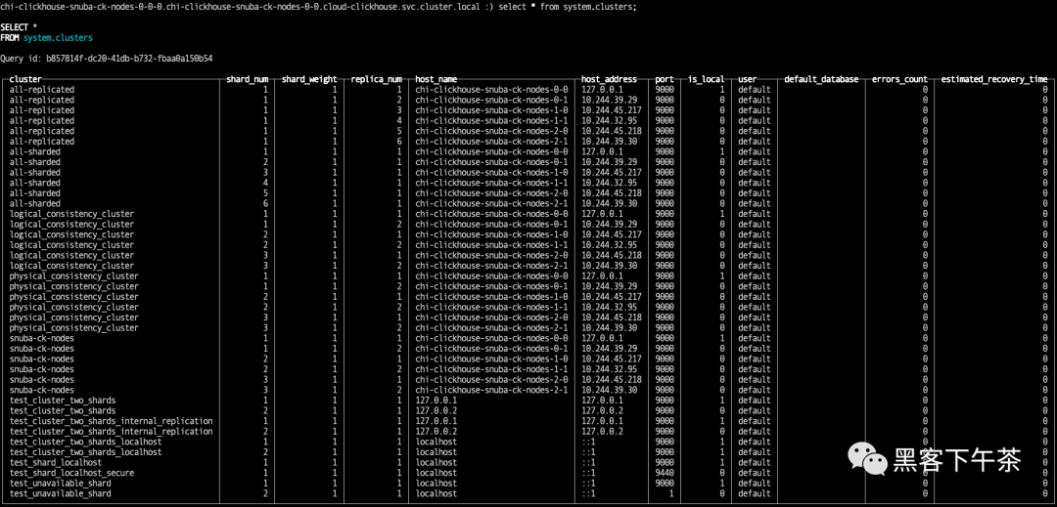The height and width of the screenshot is (507, 1057).
Task: Click 'all-replicated' in the replica_num 6 row
Action: (x=42, y=142)
